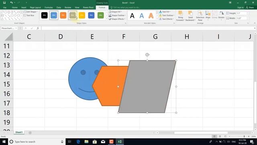257x145 pixels.
Task: Click Sign in at the top right
Action: pyautogui.click(x=240, y=7)
